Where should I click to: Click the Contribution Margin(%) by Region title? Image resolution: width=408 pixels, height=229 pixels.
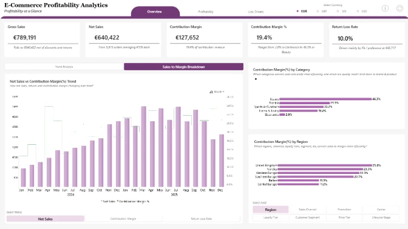280,142
